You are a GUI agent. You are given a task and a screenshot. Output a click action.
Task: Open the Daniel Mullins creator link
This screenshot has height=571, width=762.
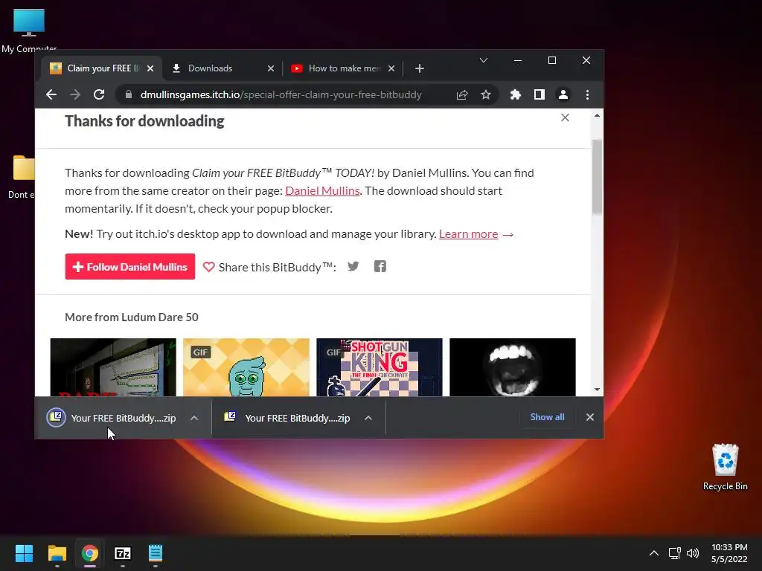click(322, 191)
